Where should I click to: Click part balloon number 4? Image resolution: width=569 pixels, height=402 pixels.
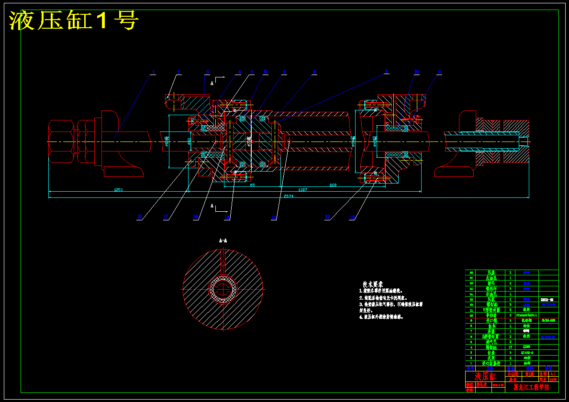[x=239, y=72]
